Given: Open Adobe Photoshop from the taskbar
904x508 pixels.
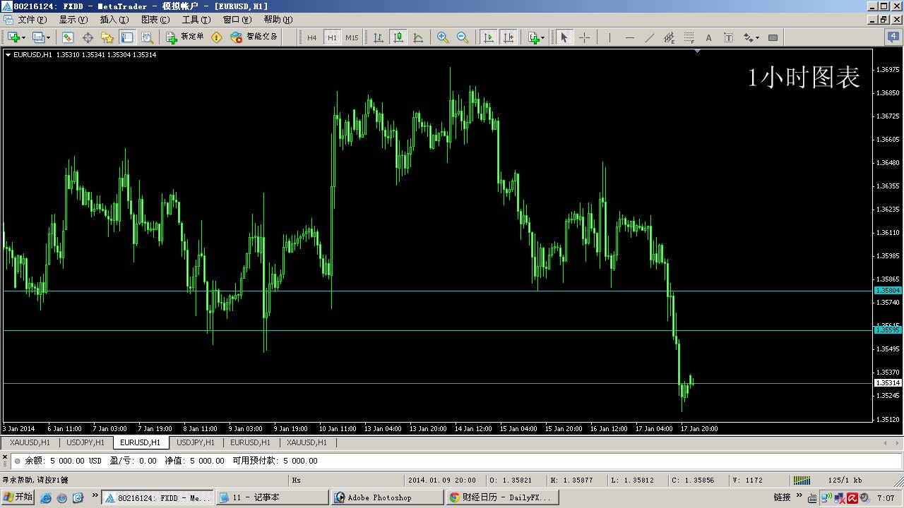Looking at the screenshot, I should click(386, 497).
